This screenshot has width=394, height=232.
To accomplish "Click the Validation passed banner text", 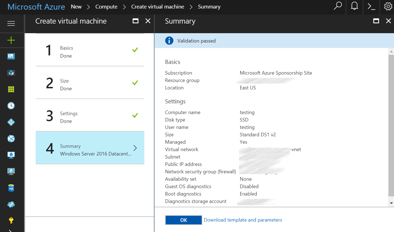I will pos(196,41).
